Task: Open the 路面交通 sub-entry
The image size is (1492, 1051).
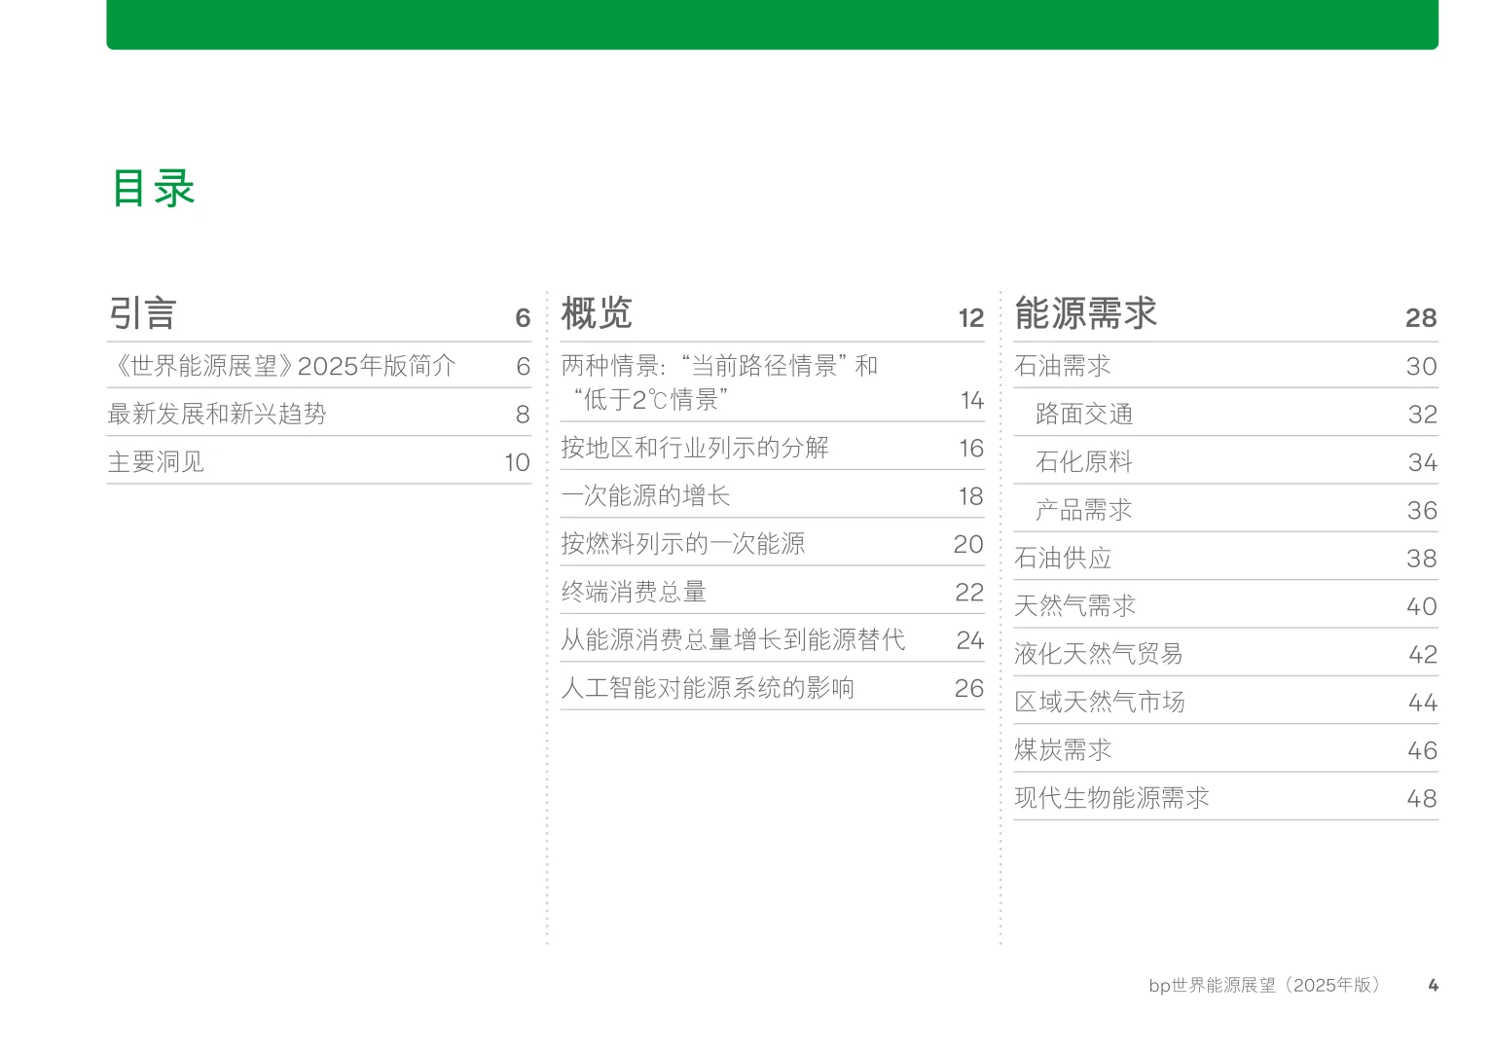Action: [x=1087, y=414]
